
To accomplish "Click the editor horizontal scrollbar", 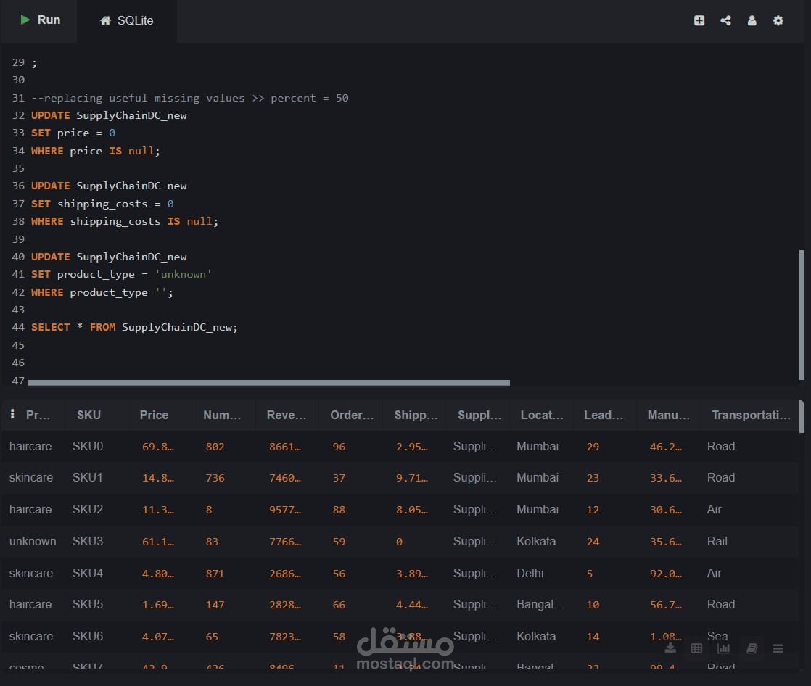I will pyautogui.click(x=268, y=383).
